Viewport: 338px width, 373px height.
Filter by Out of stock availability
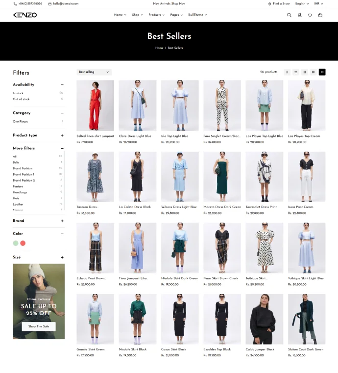21,99
